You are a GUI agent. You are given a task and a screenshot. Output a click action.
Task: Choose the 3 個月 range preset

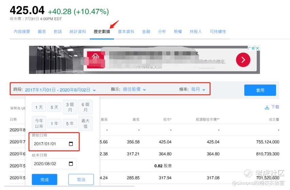pos(70,107)
